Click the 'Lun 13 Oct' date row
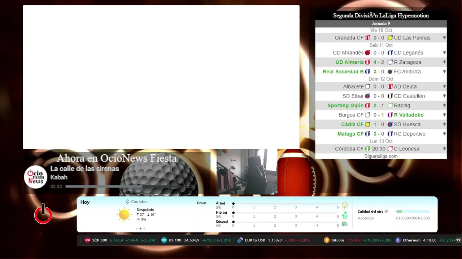The width and height of the screenshot is (462, 259). (381, 141)
